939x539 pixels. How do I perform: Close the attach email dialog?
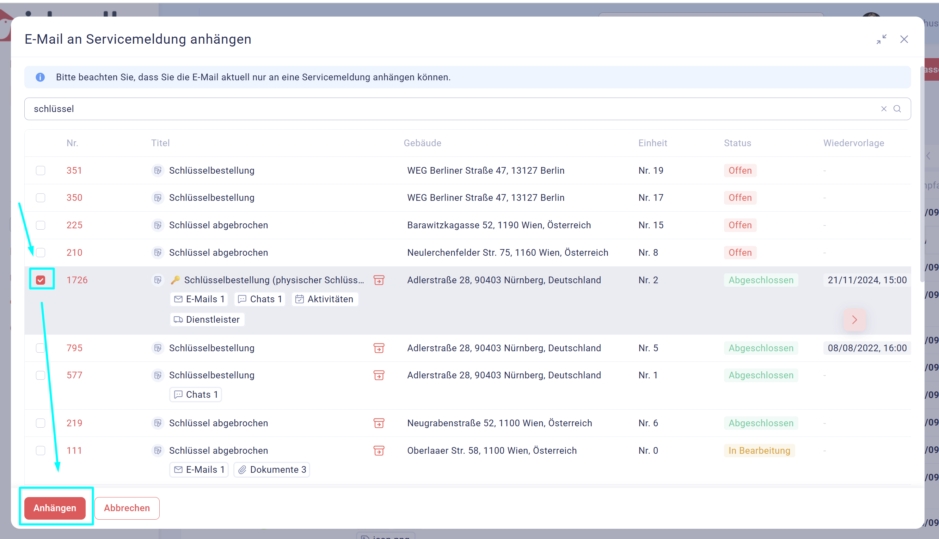(904, 39)
